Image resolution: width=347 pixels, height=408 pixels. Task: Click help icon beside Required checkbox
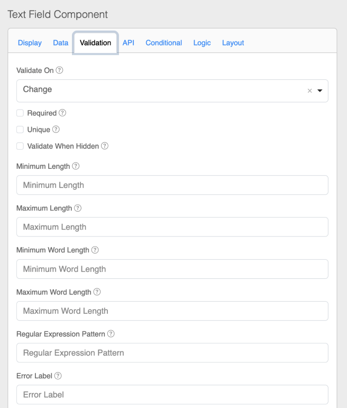[x=63, y=113]
